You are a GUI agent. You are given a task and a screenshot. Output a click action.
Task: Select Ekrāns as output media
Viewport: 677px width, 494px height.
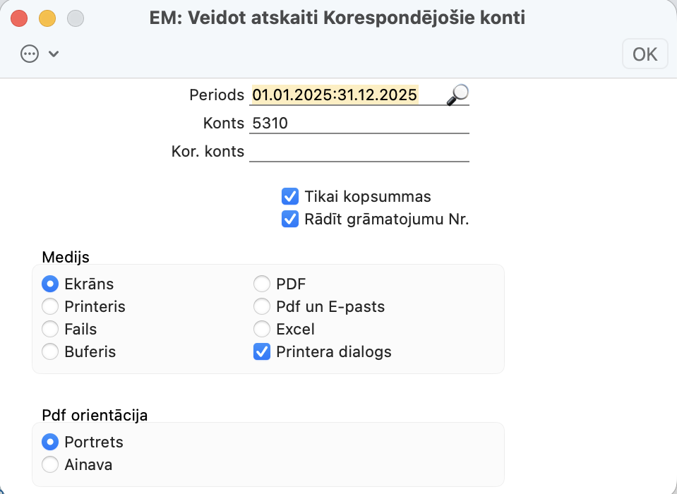click(x=50, y=284)
